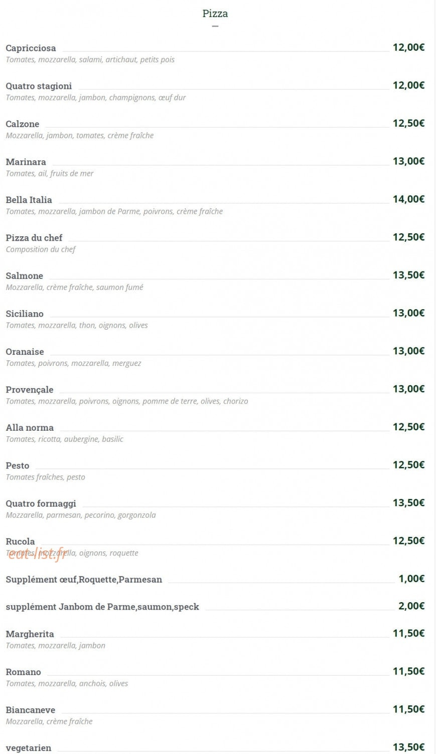Click the Margherita pizza name
This screenshot has height=754, width=436.
(x=30, y=634)
